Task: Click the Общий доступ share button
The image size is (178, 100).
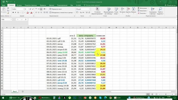Action: [x=170, y=5]
